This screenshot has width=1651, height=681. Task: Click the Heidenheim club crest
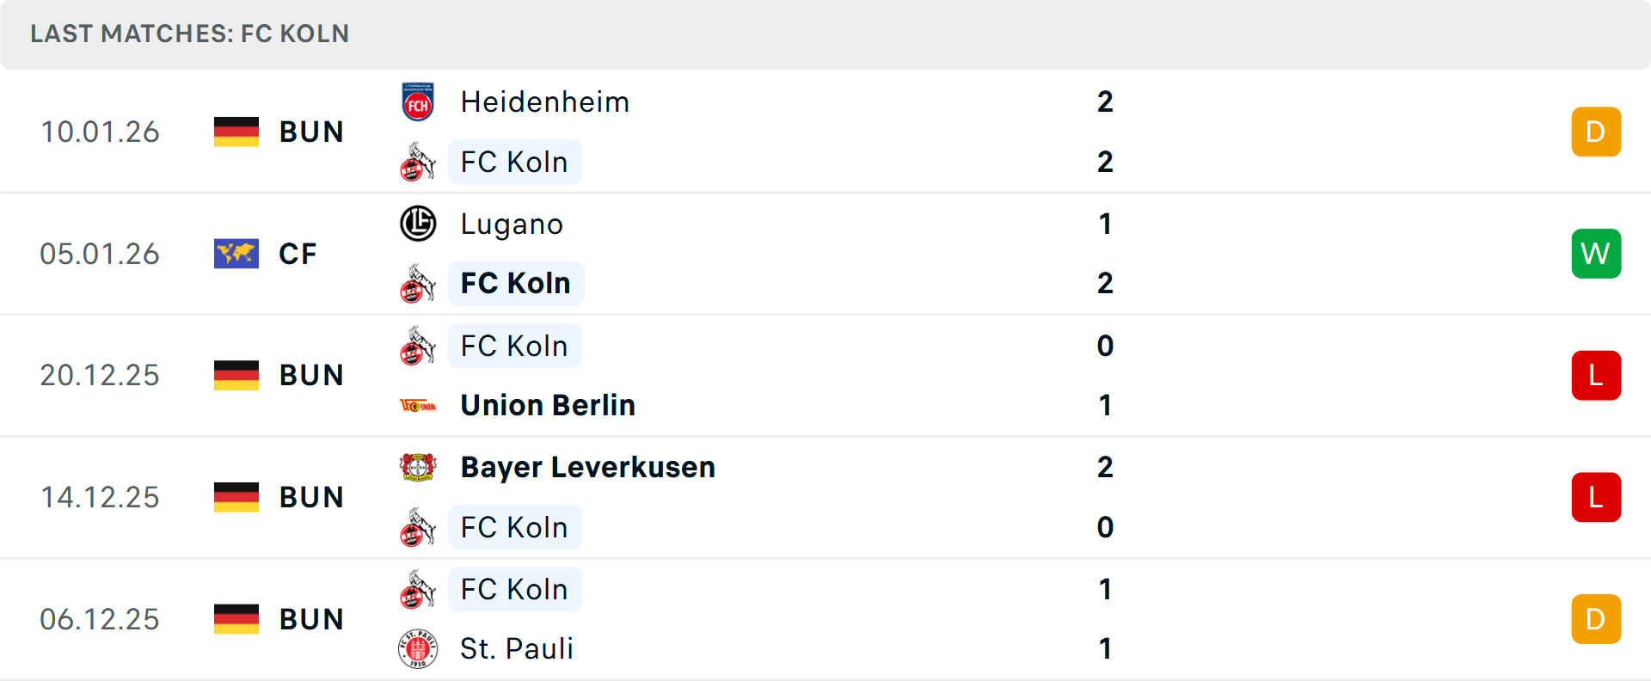click(x=418, y=102)
